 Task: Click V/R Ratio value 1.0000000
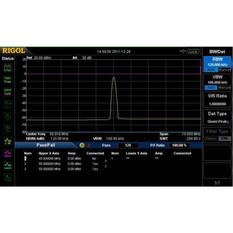coord(218,104)
